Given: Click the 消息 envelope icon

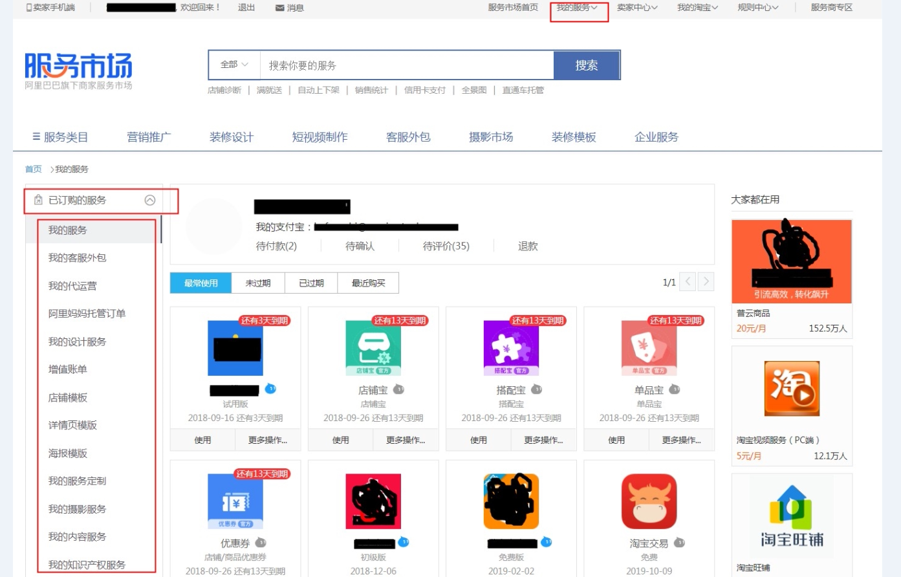Looking at the screenshot, I should tap(280, 8).
